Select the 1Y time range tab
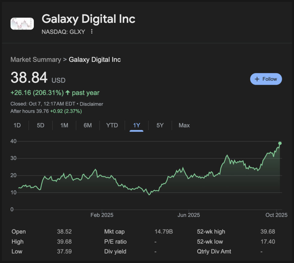This screenshot has width=294, height=263. 137,125
